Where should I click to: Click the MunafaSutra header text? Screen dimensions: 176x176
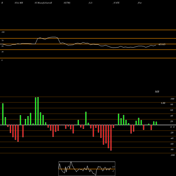(x=45, y=3)
